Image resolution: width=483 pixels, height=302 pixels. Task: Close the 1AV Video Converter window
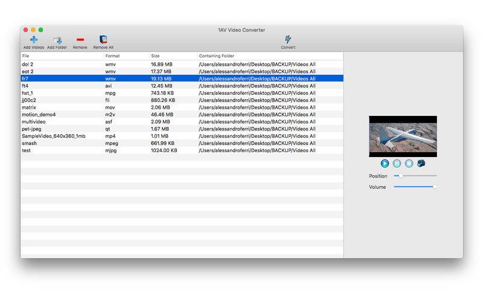(26, 30)
